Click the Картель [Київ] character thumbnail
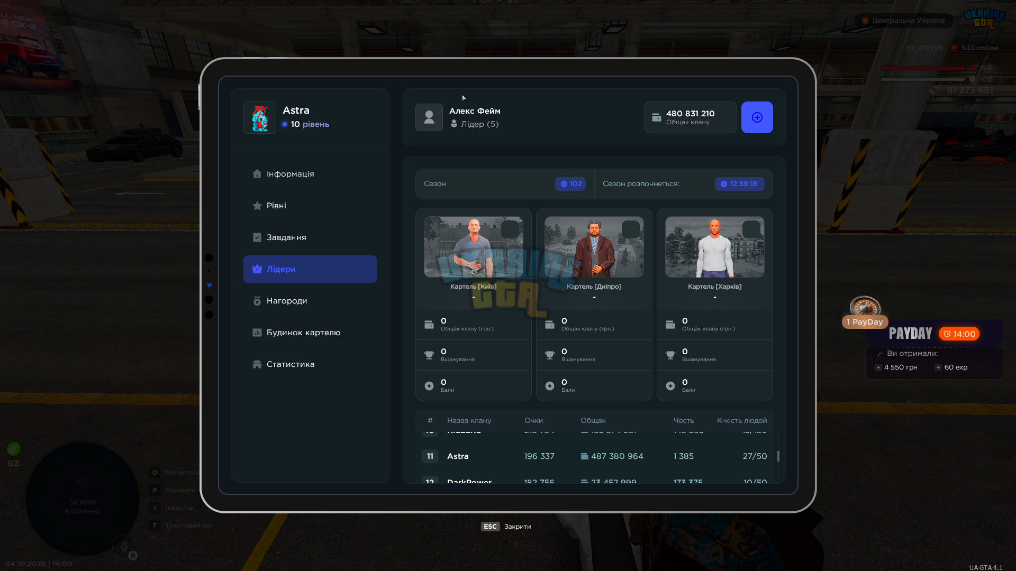Viewport: 1016px width, 571px height. [474, 247]
